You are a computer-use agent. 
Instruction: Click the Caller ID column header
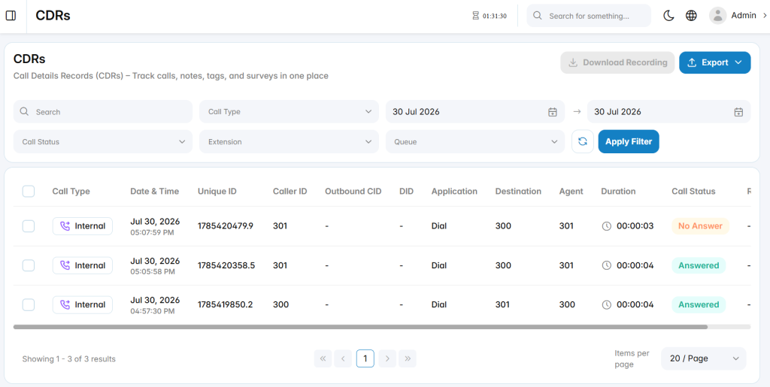290,192
